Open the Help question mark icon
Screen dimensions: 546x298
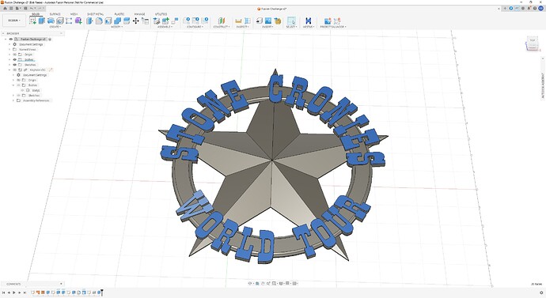coord(534,9)
